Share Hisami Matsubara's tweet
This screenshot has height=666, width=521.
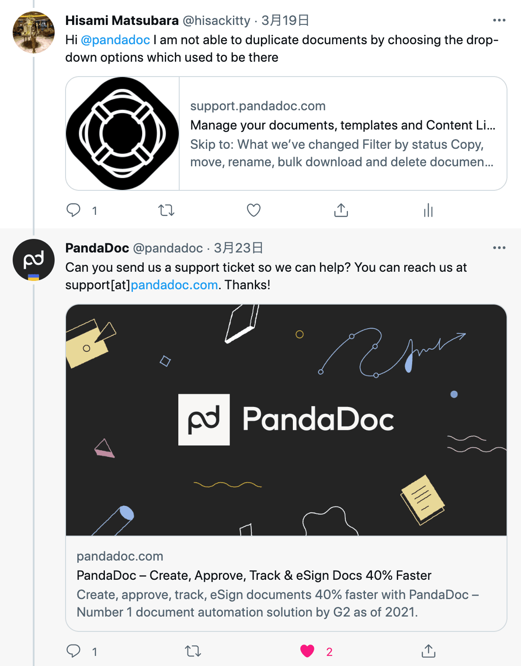(341, 210)
